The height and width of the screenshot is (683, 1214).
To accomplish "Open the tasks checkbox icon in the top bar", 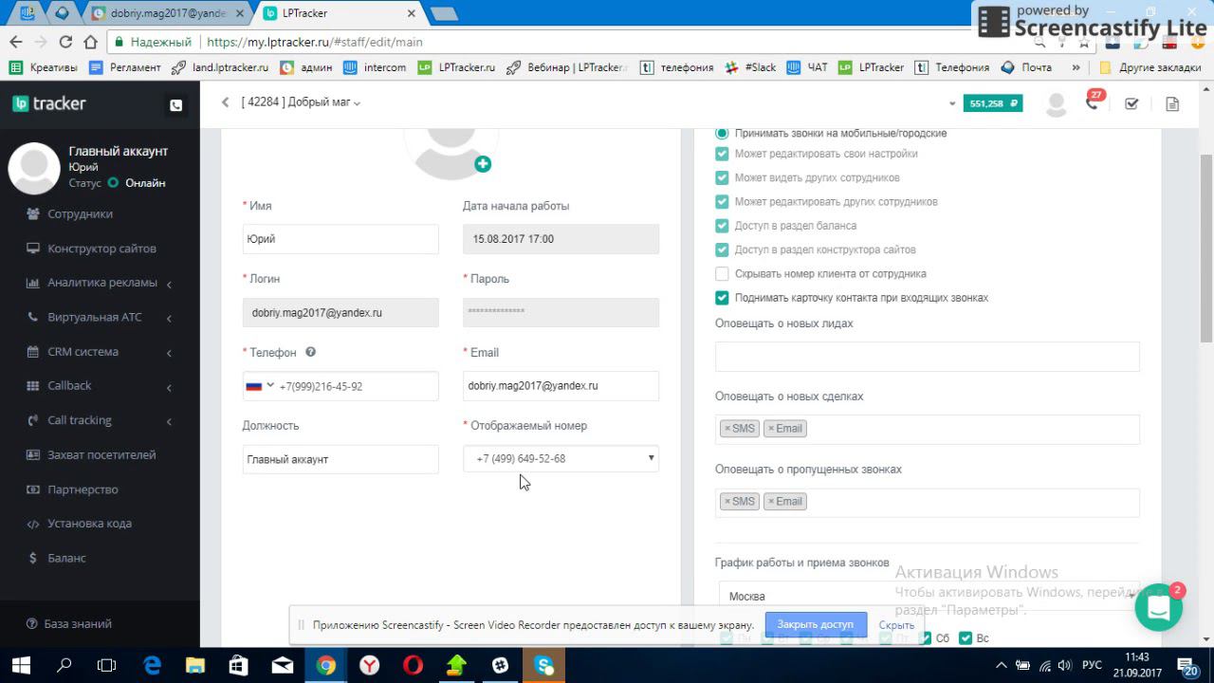I will [1131, 103].
